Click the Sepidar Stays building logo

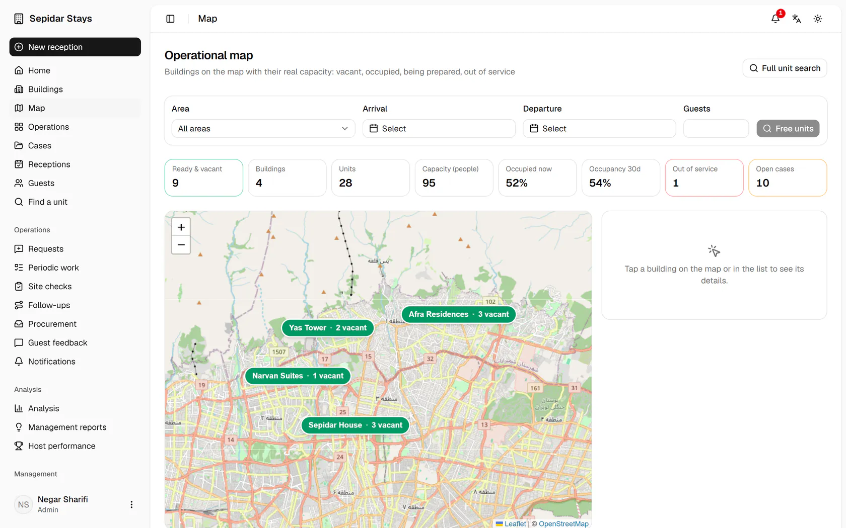pyautogui.click(x=19, y=19)
